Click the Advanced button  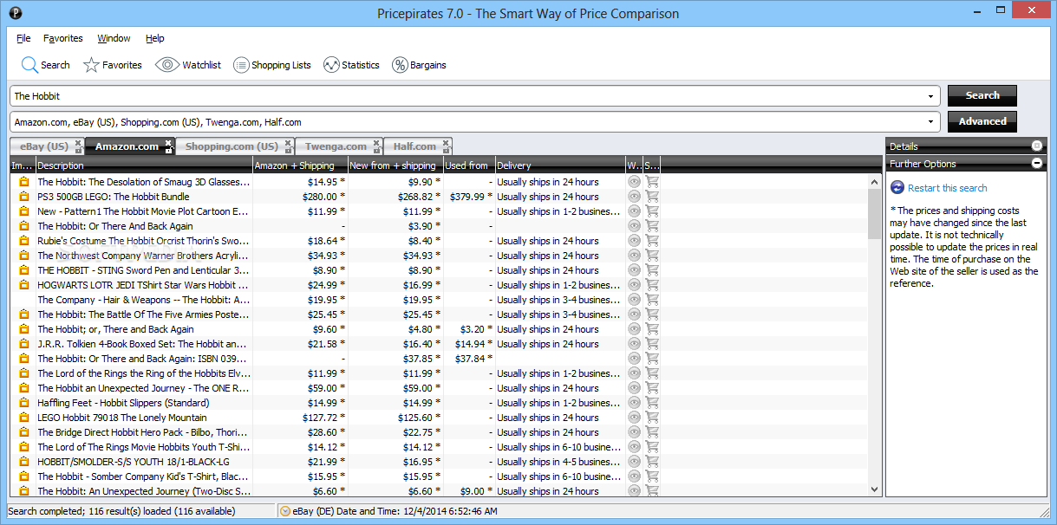(982, 121)
